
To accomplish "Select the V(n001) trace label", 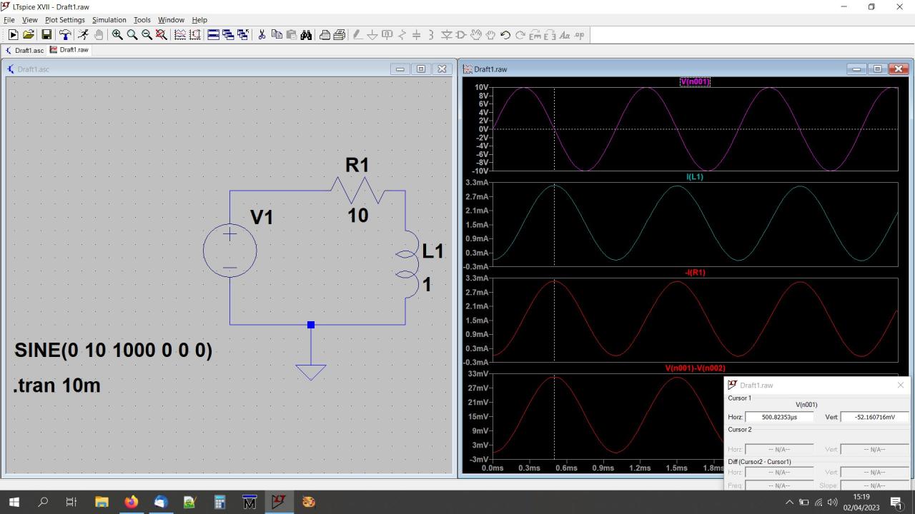I will coord(694,82).
